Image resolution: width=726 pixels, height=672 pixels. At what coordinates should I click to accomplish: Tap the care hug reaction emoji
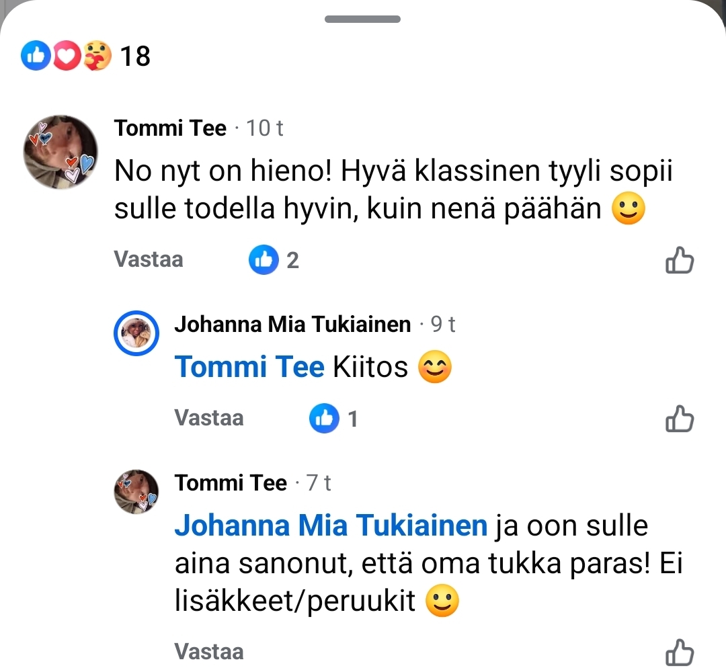pos(97,56)
